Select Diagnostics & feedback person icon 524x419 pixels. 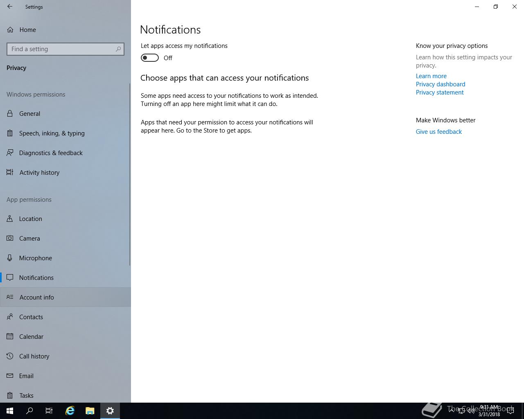tap(10, 153)
